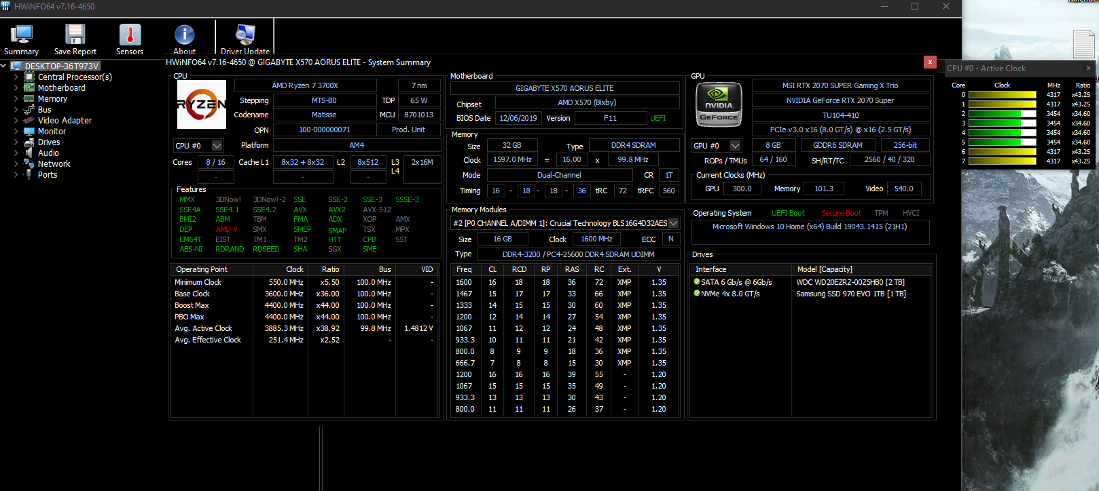
Task: Click the MSI RTX 2070 SUPER Gaming X Trio field
Action: click(840, 85)
